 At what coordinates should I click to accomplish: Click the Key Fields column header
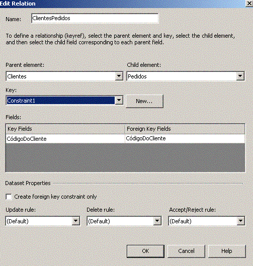point(66,129)
